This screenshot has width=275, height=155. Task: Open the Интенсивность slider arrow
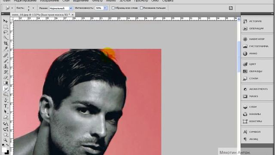105,8
